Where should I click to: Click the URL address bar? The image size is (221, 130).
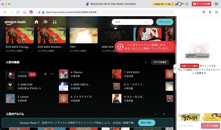105,12
